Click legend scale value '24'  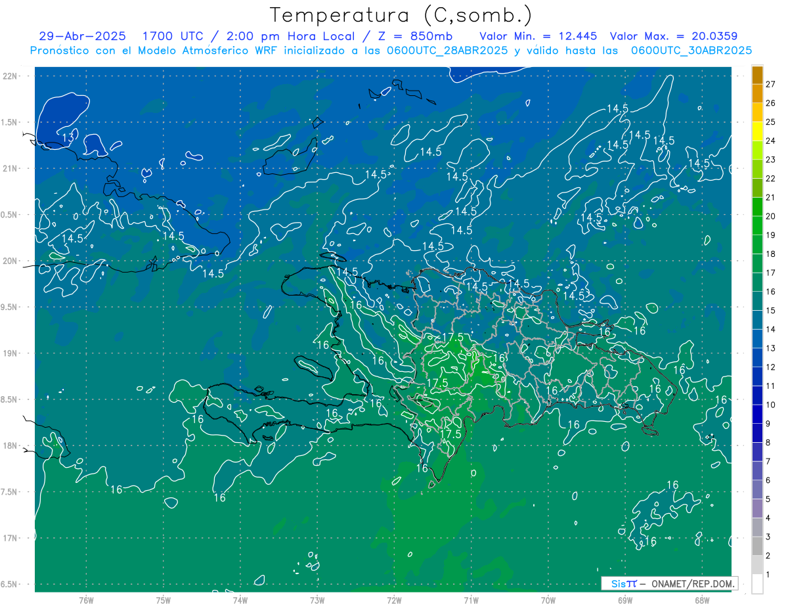coord(770,141)
